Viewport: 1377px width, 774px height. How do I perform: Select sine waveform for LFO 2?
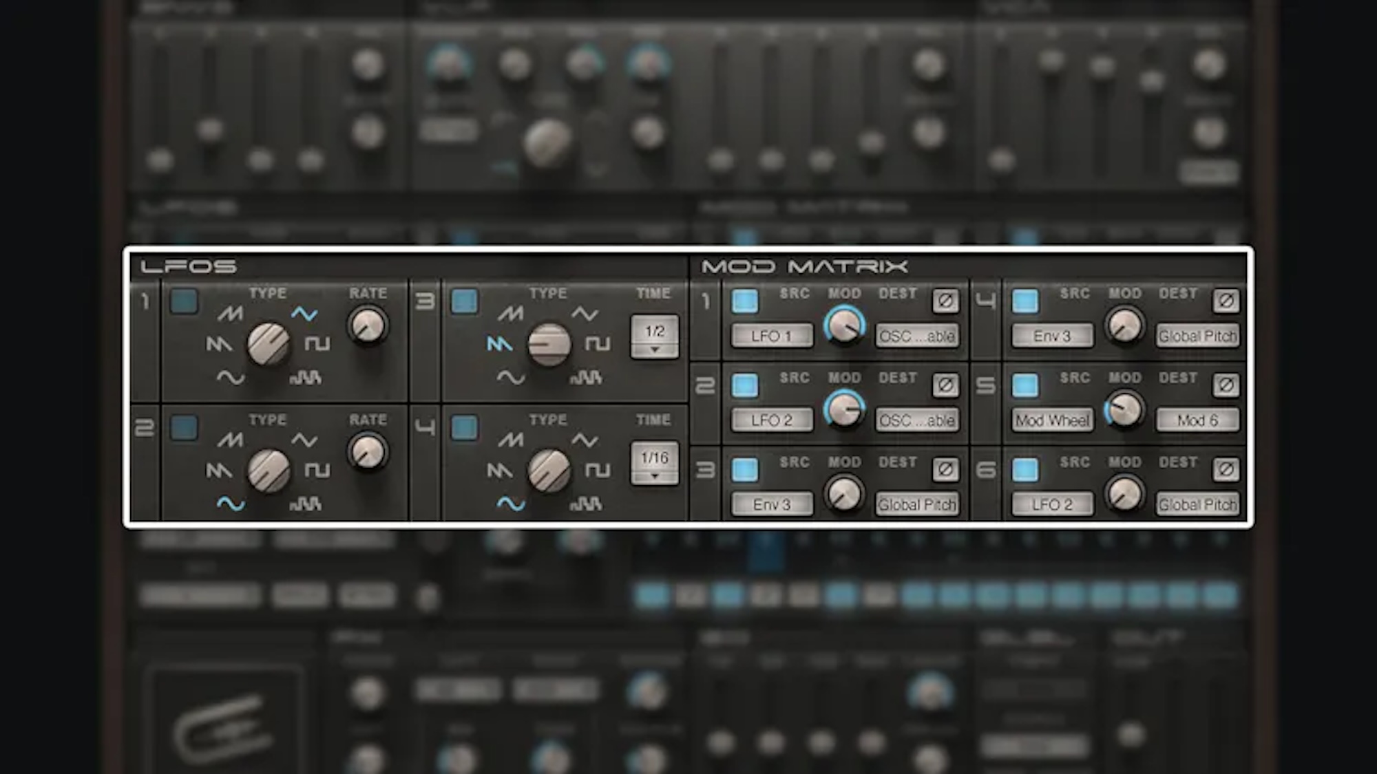coord(231,504)
